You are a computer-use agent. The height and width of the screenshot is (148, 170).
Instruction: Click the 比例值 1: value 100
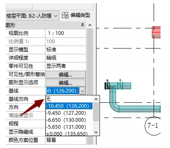point(66,42)
